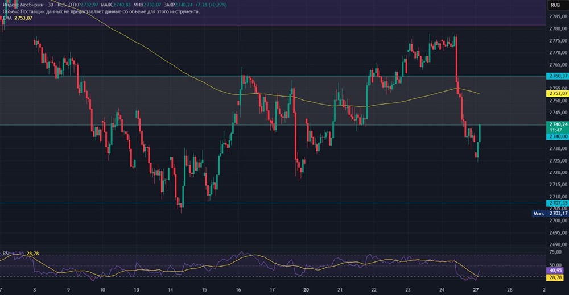The height and width of the screenshot is (295, 569).
Task: Select the 2 707,35 horizontal line price label
Action: pos(558,203)
